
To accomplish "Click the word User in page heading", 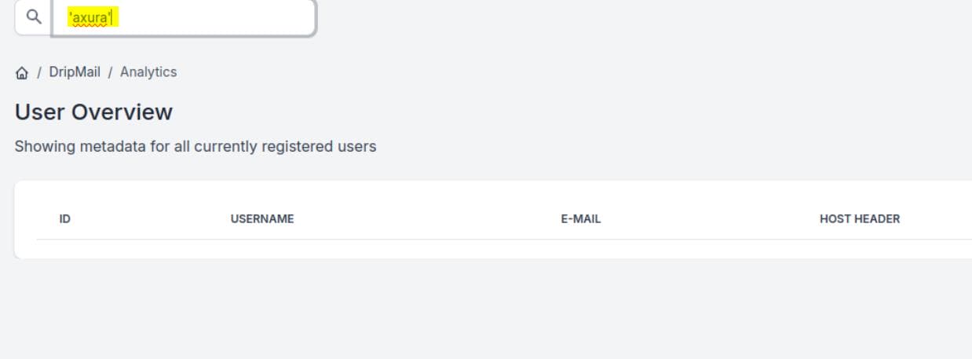I will (x=40, y=112).
